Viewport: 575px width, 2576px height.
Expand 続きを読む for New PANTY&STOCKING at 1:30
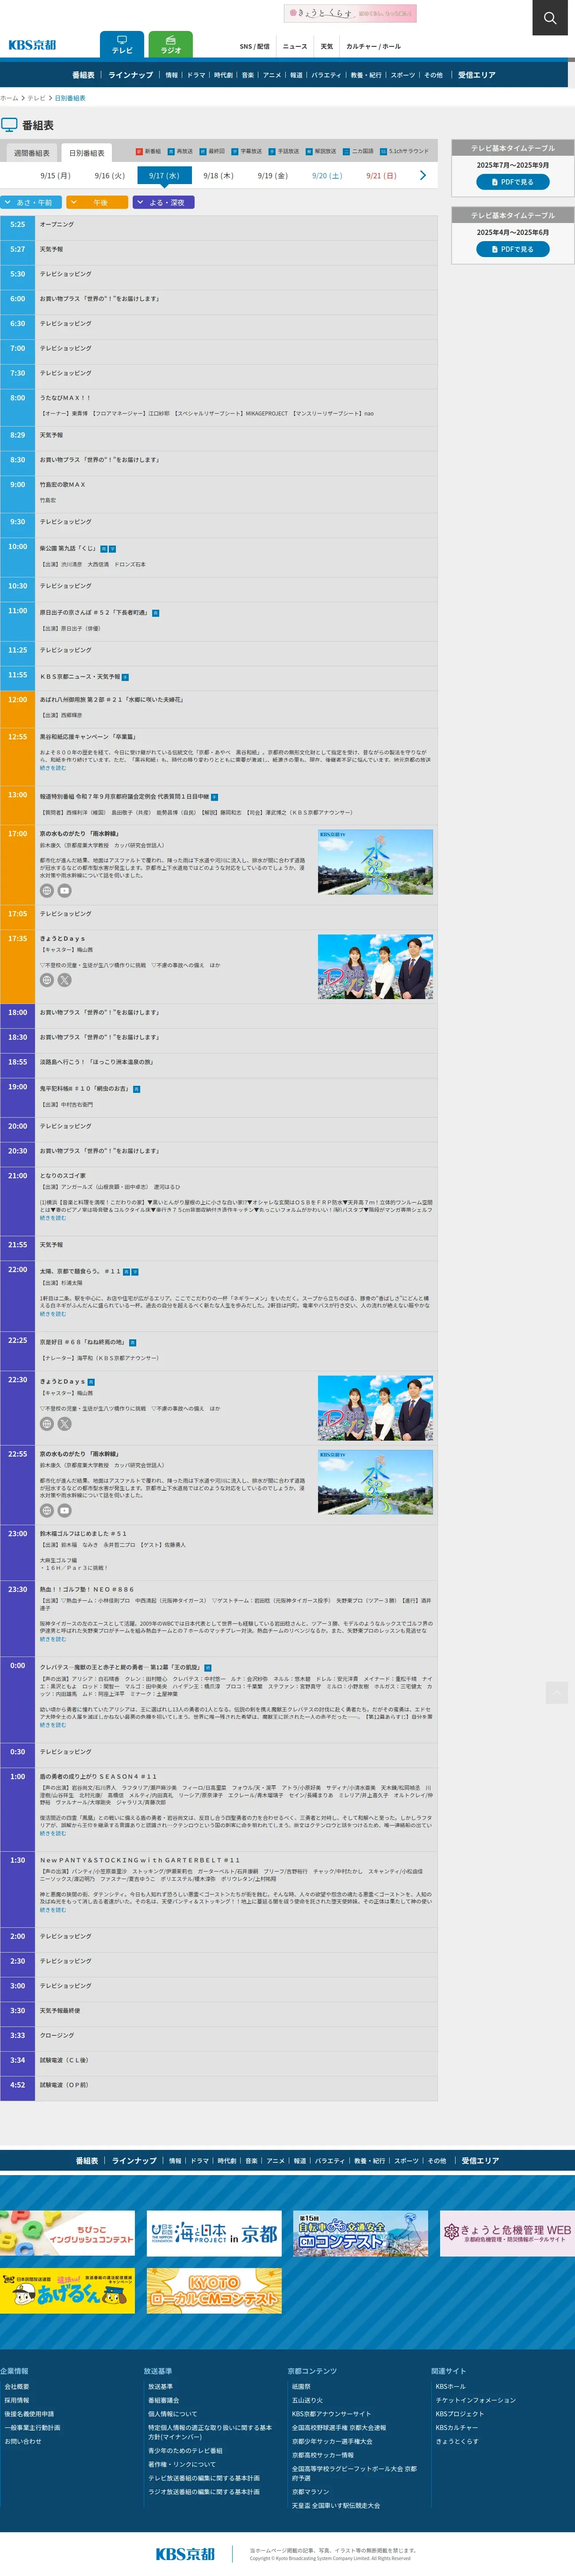click(x=53, y=1910)
